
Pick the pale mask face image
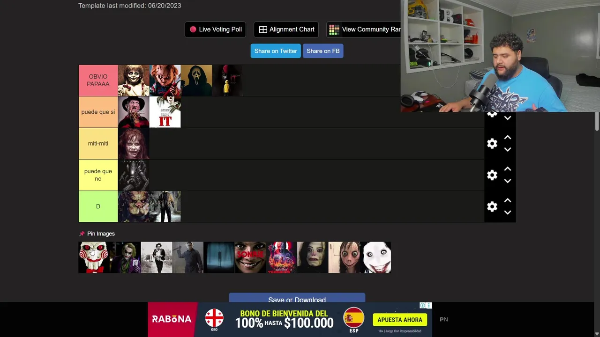click(x=313, y=257)
